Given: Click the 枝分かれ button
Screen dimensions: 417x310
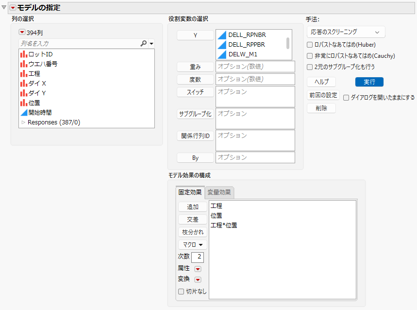Looking at the screenshot, I should click(x=193, y=232).
